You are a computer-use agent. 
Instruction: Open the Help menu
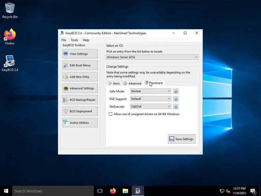click(x=86, y=40)
